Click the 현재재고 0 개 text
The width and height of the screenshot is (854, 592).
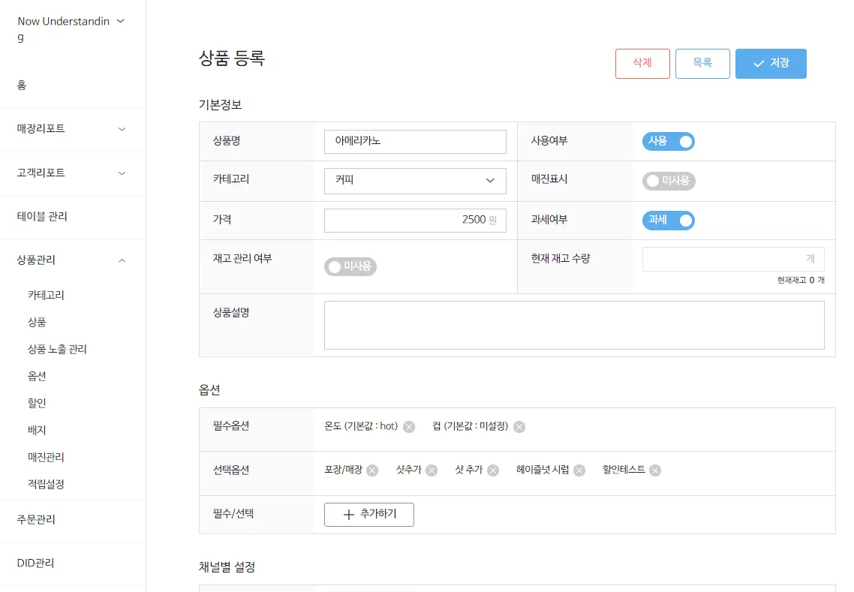801,281
